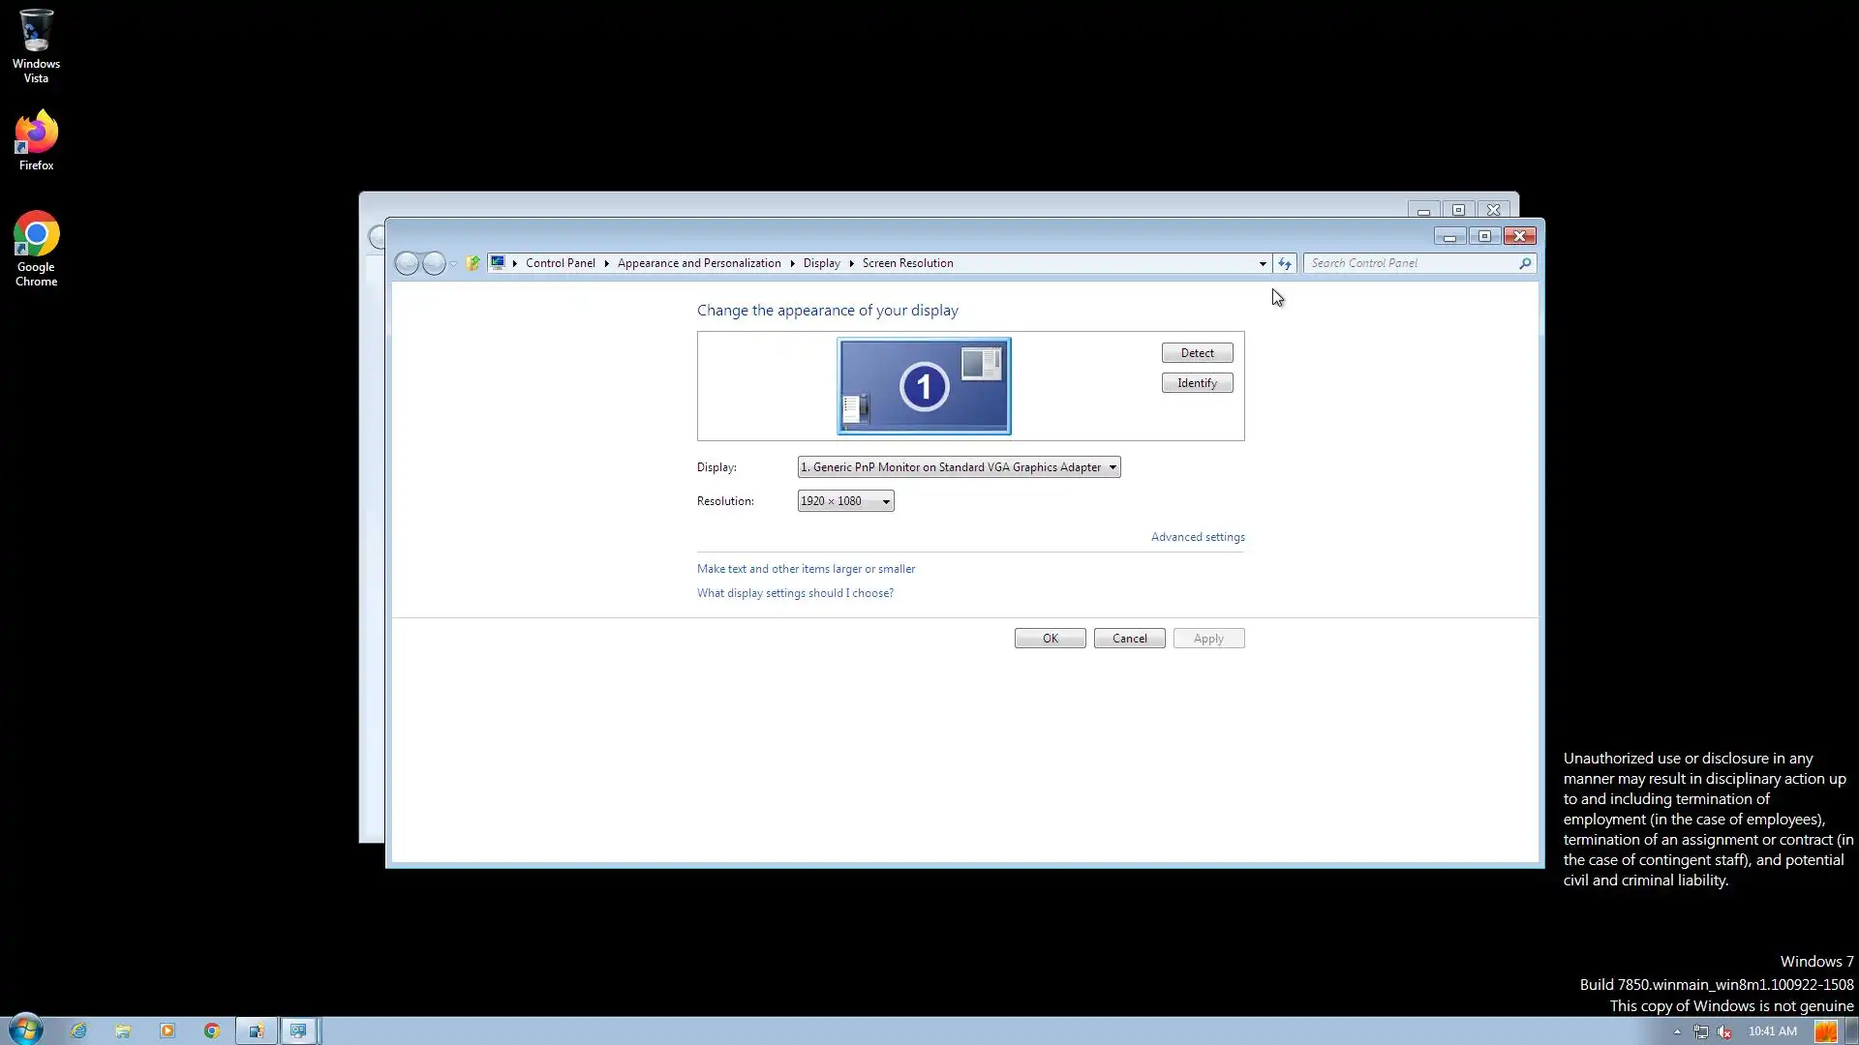Viewport: 1859px width, 1045px height.
Task: Open the Advanced settings link
Action: coord(1197,537)
